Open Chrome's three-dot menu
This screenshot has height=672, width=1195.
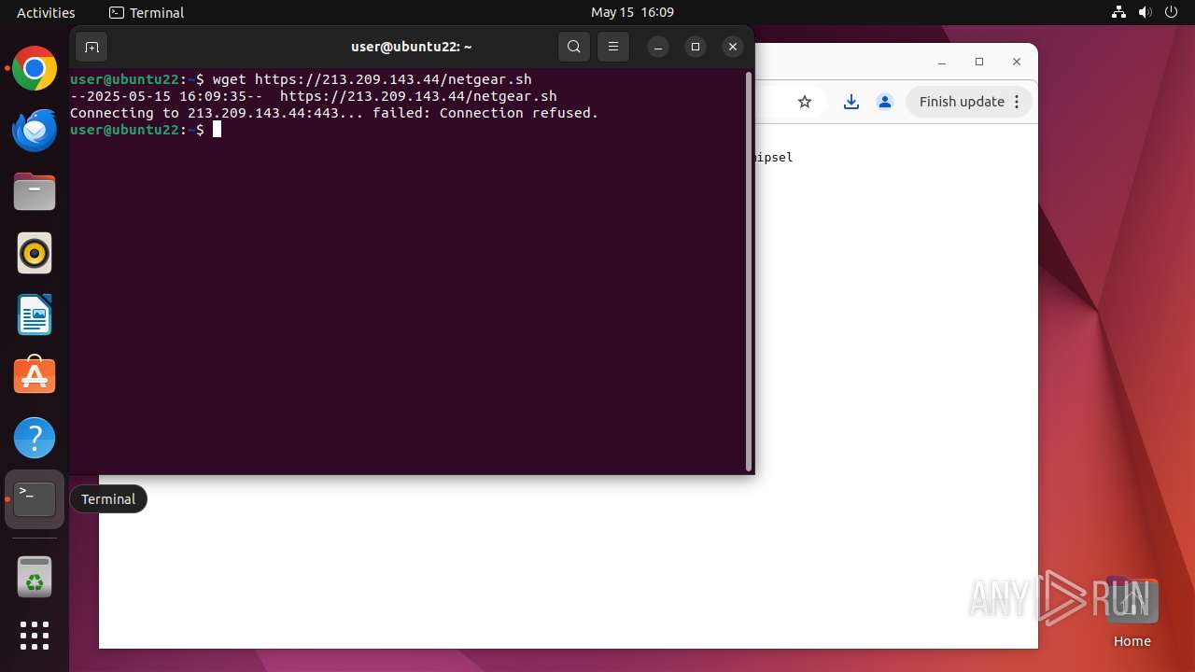pyautogui.click(x=1018, y=102)
